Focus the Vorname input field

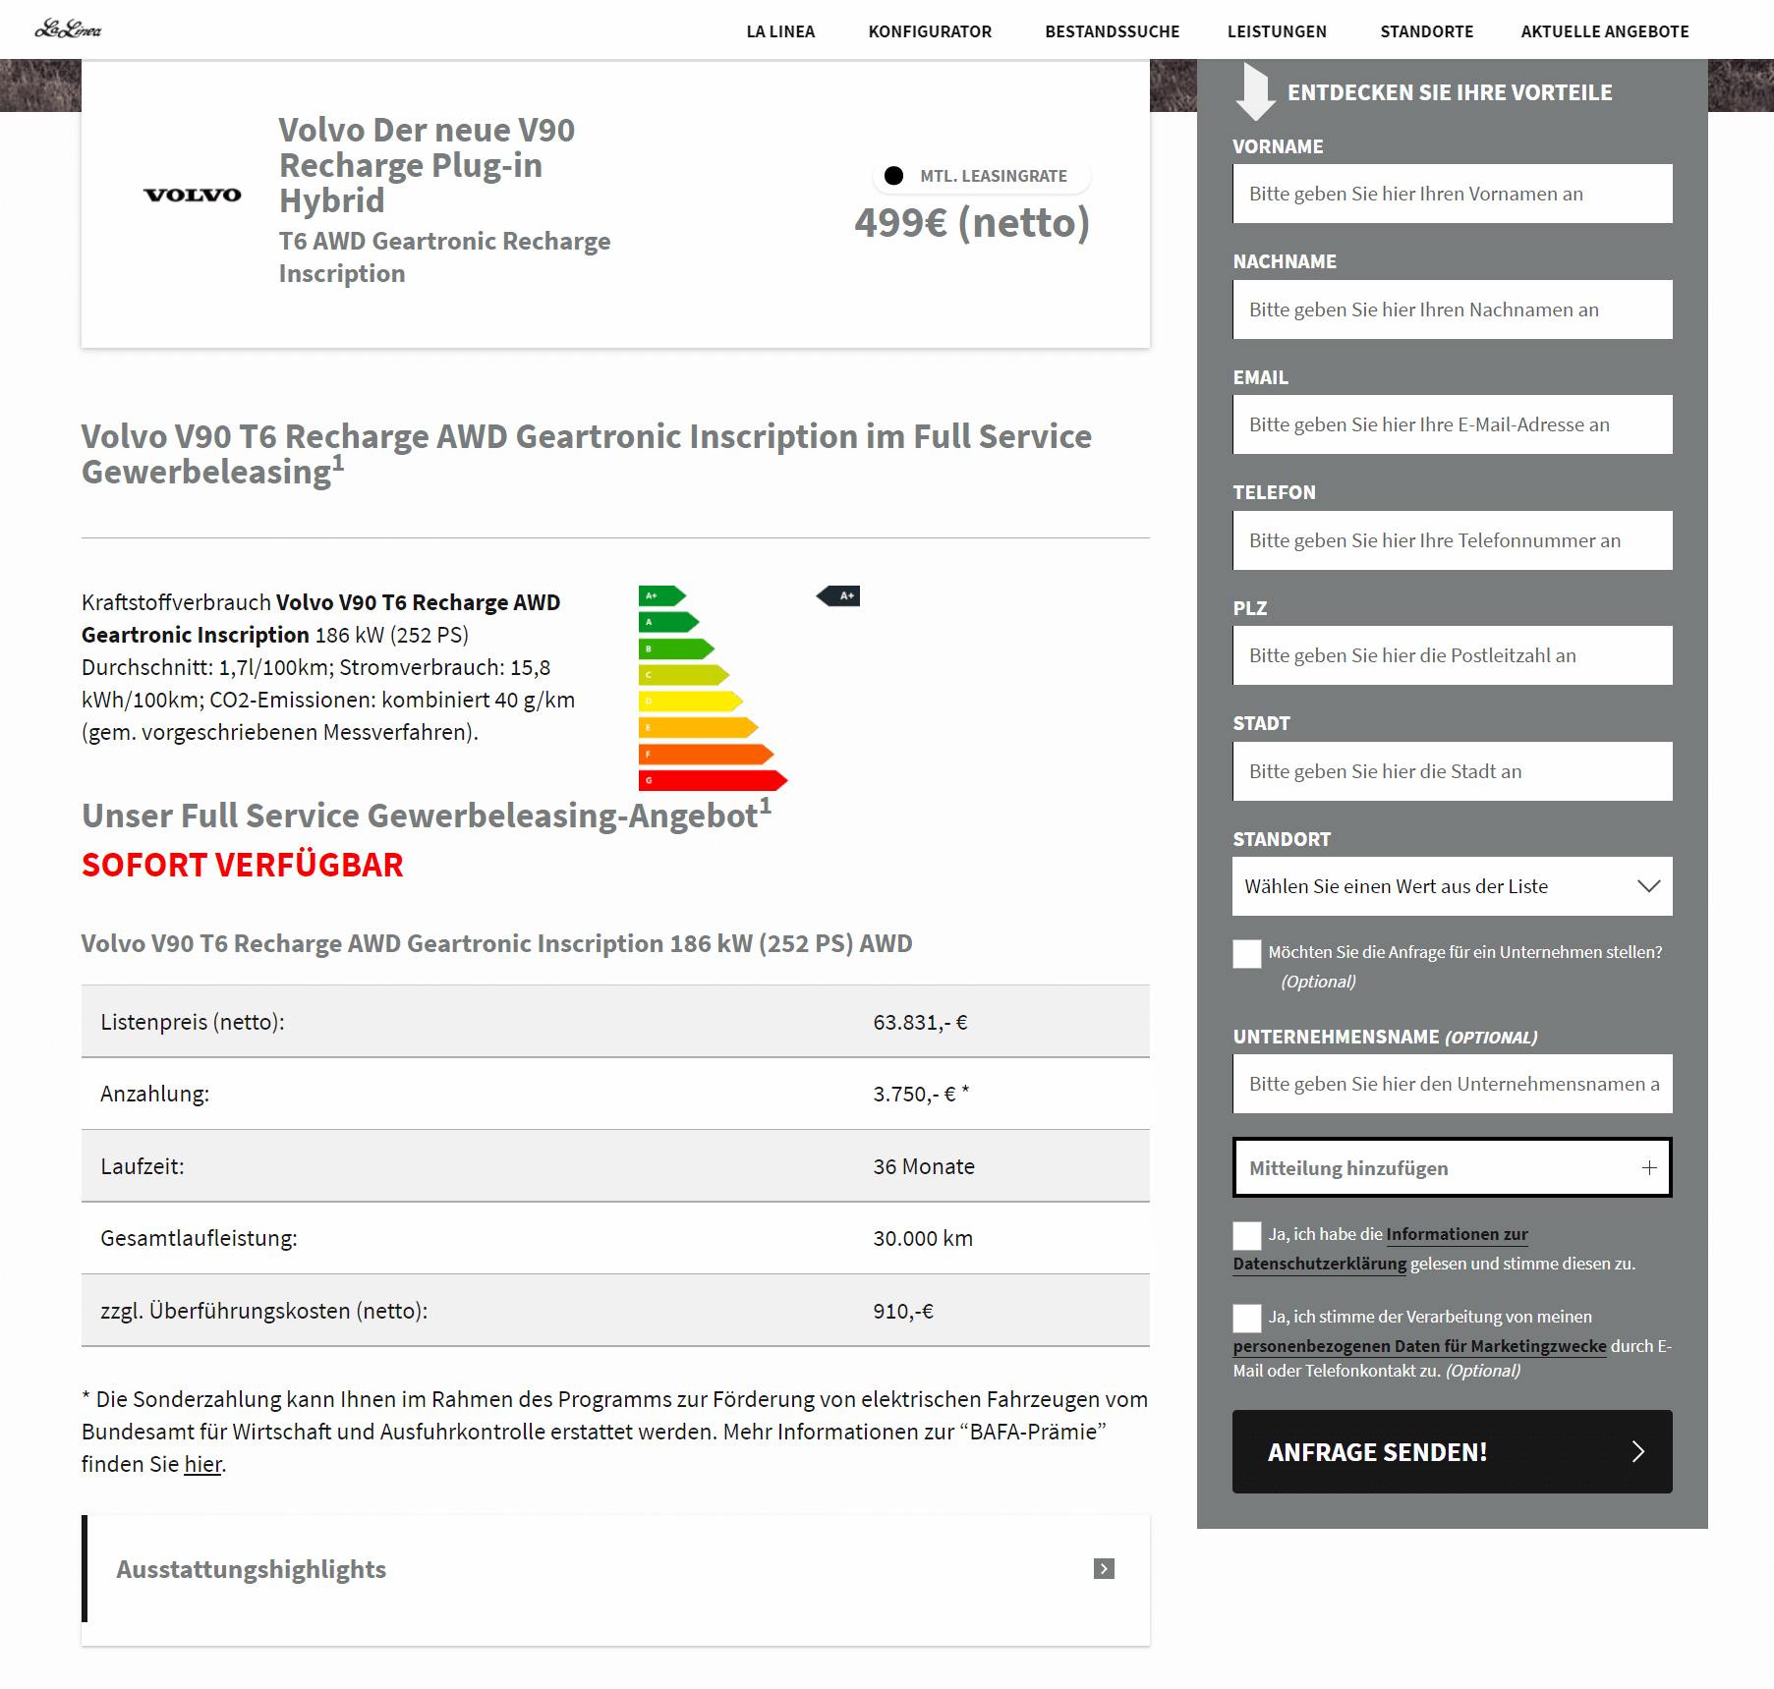[1453, 194]
